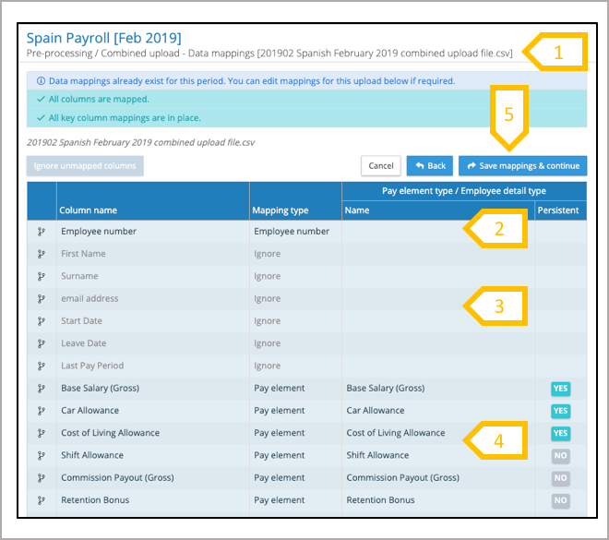Toggle persistent NO for Shift Allowance

pyautogui.click(x=560, y=456)
